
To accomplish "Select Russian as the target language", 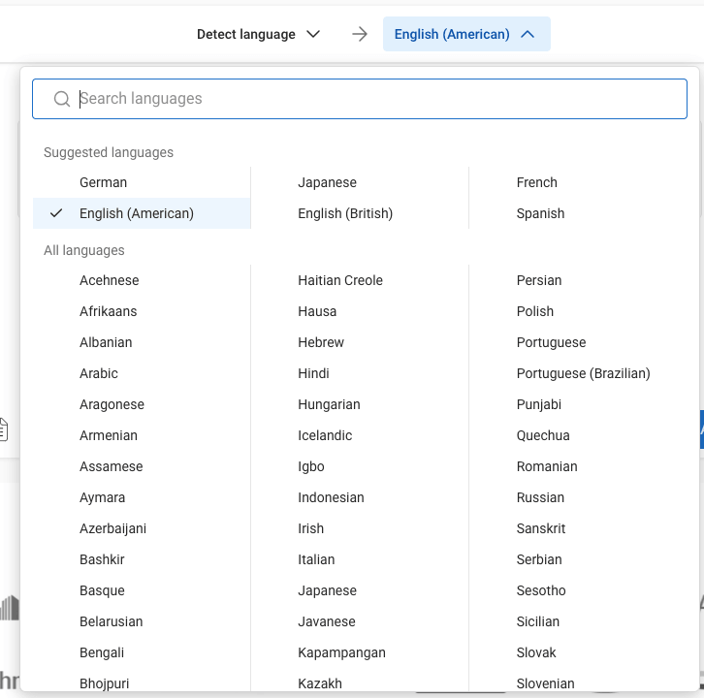I will click(540, 497).
